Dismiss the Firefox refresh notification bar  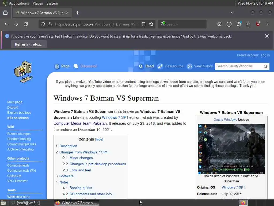coord(267,36)
